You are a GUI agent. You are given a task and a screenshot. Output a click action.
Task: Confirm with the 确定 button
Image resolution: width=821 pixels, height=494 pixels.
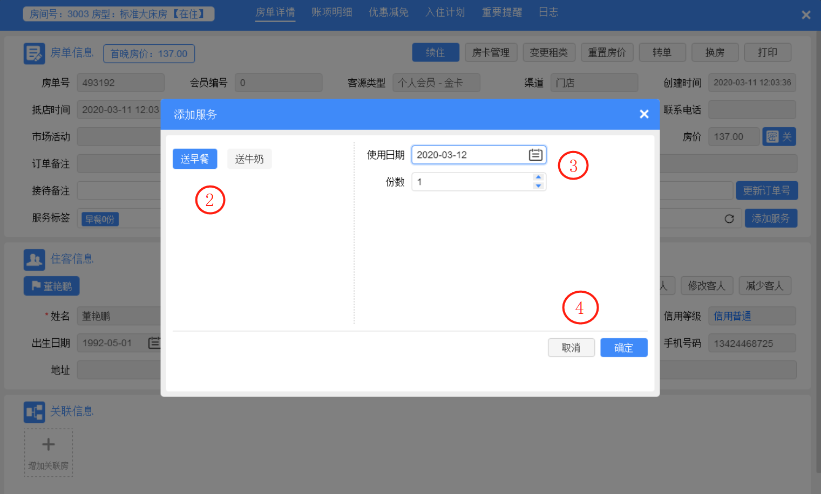click(x=624, y=348)
